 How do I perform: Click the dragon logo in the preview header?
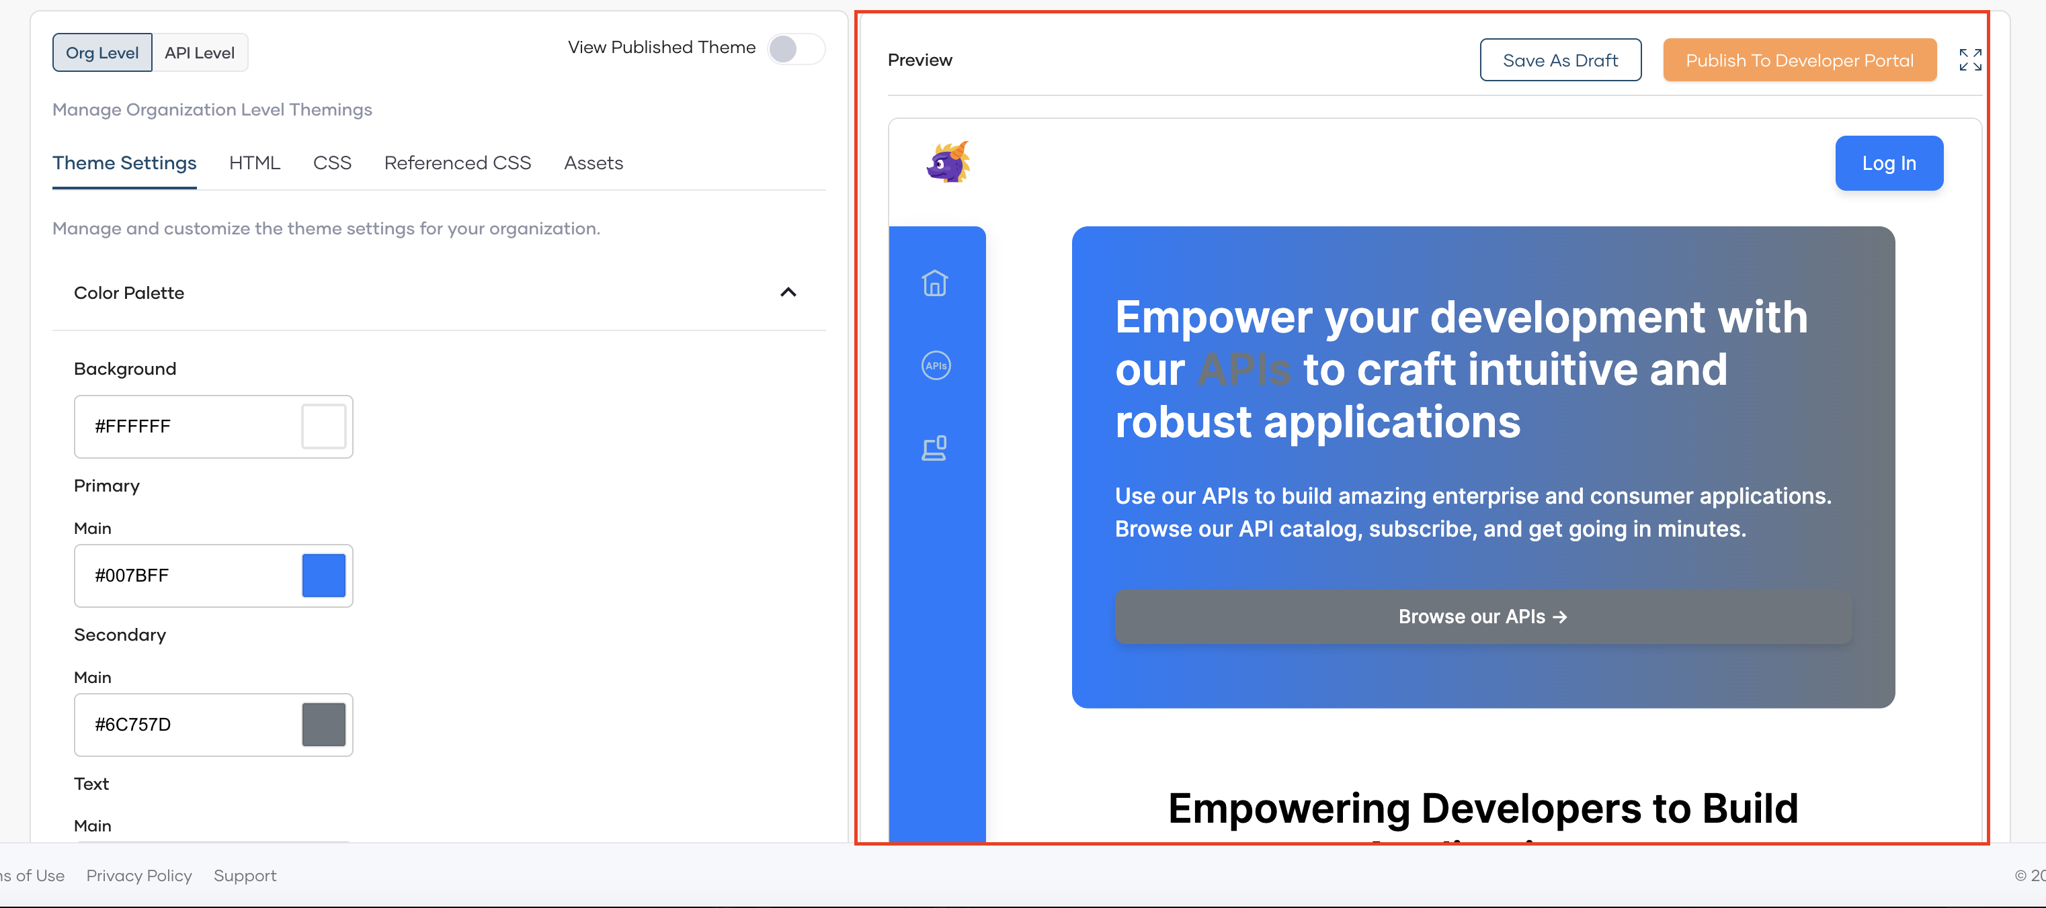950,163
